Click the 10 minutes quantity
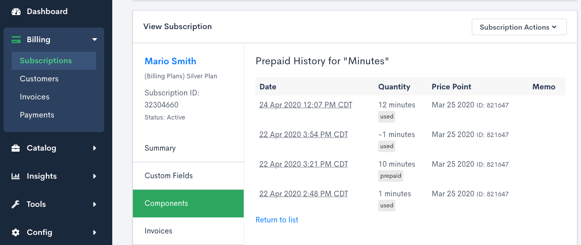Image resolution: width=581 pixels, height=245 pixels. (x=397, y=164)
